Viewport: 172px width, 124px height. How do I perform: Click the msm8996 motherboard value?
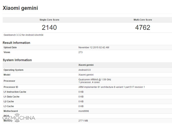[x=84, y=111]
